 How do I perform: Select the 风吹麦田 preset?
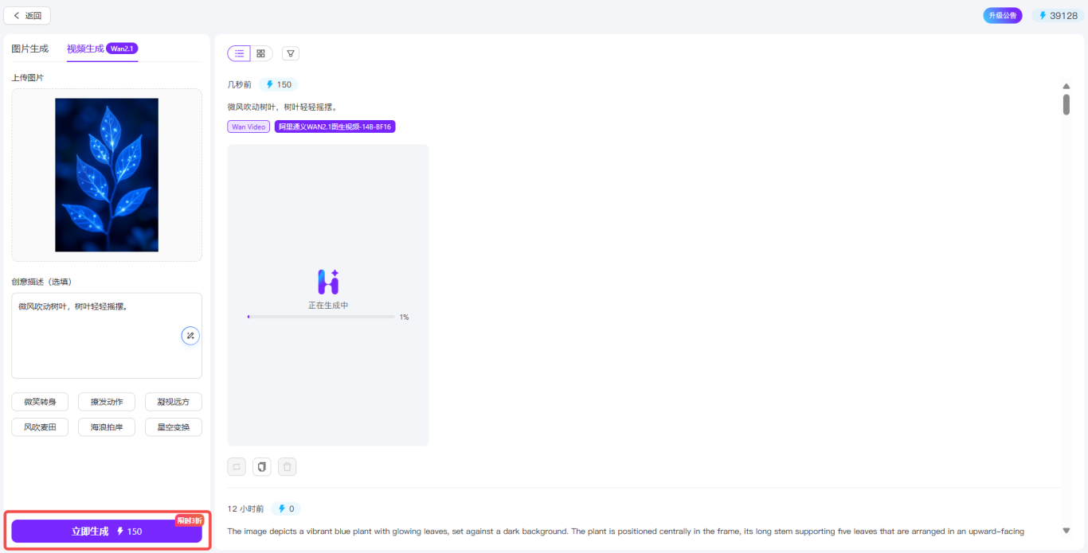(x=40, y=426)
